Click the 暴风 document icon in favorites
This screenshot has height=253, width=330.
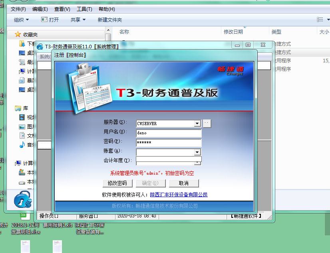coord(22,80)
